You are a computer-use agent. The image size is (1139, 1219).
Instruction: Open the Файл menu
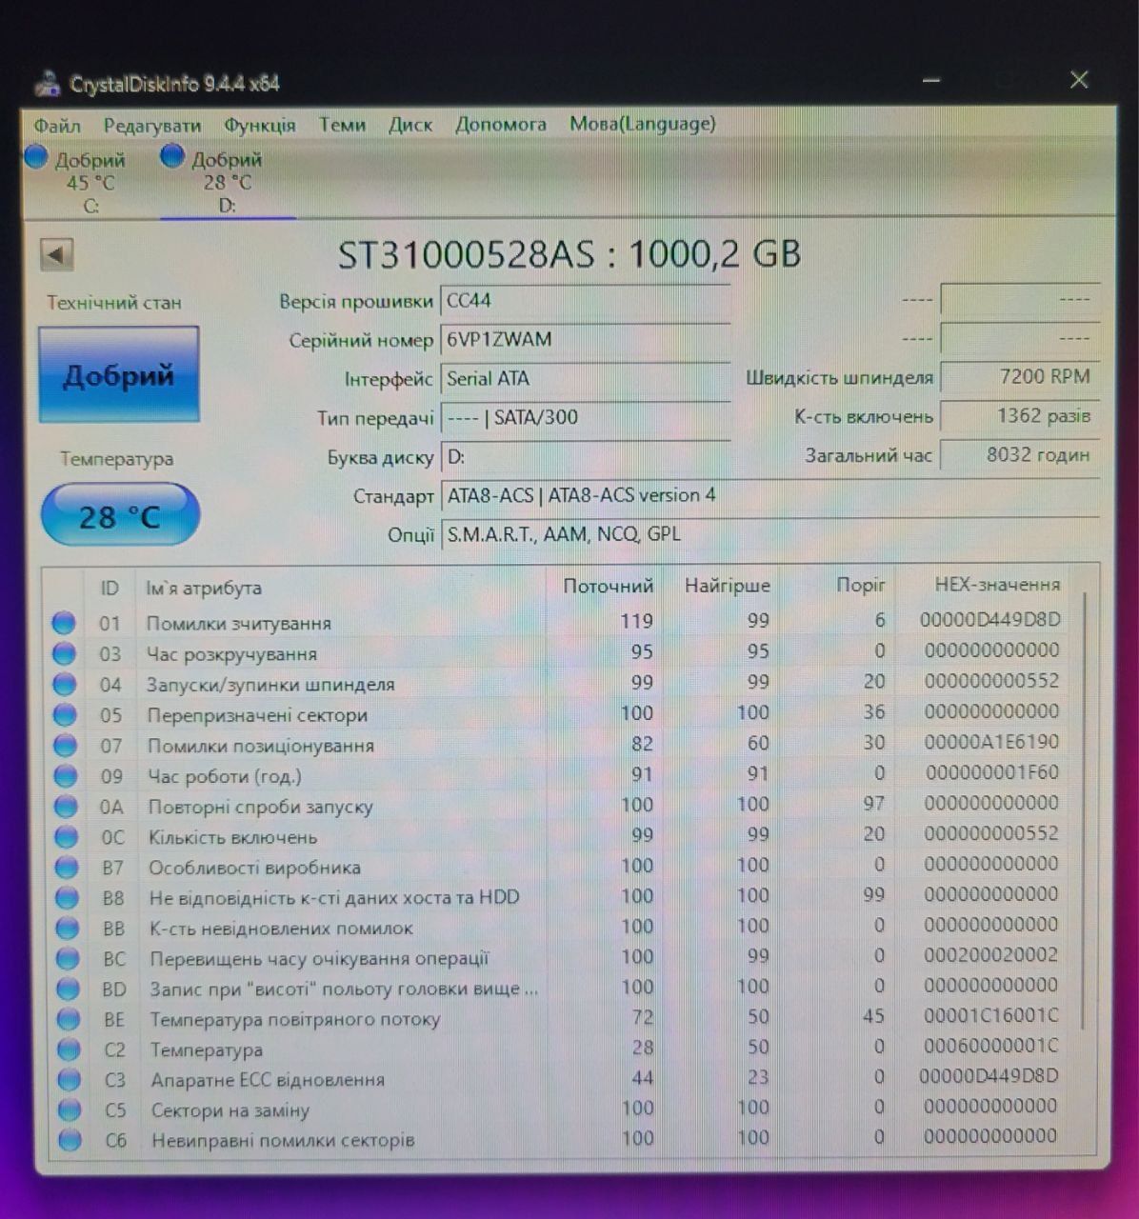pyautogui.click(x=57, y=126)
